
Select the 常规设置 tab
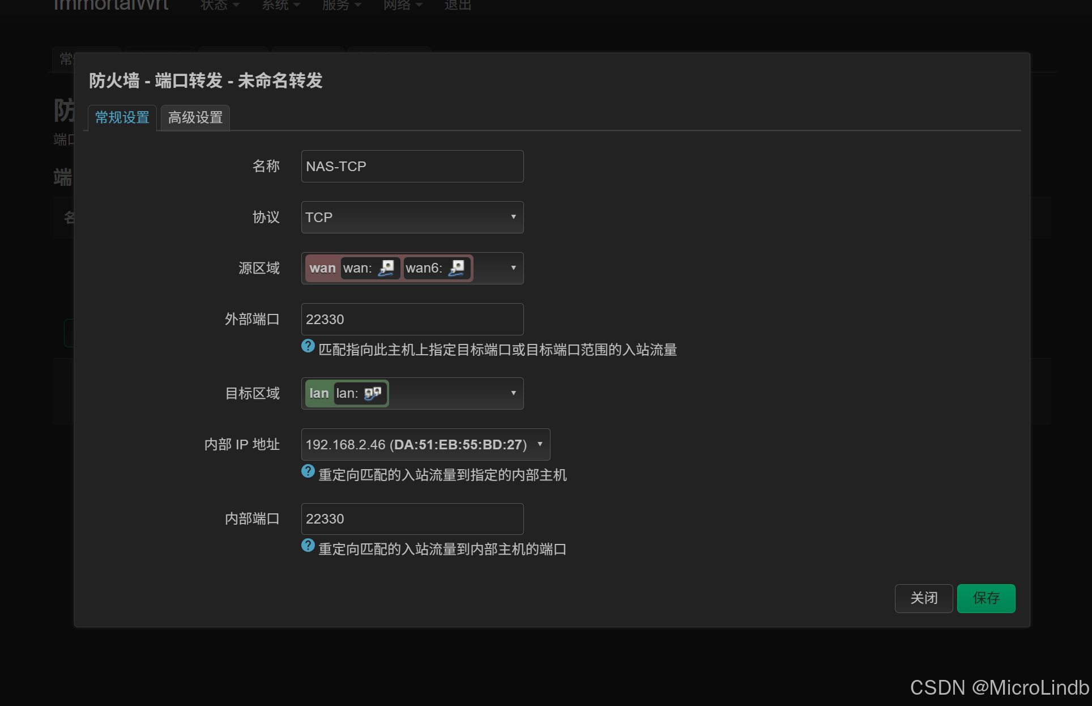122,118
